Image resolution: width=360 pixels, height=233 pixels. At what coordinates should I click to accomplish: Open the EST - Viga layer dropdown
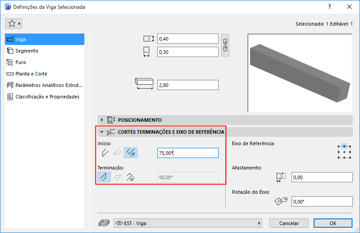188,223
